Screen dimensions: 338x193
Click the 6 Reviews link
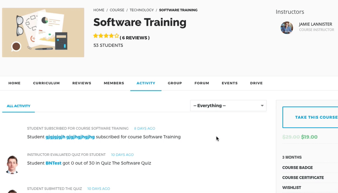click(135, 38)
